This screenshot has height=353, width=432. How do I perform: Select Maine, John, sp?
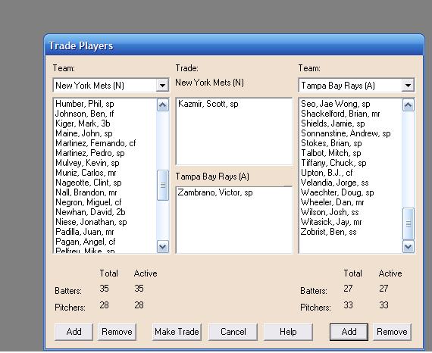(84, 133)
